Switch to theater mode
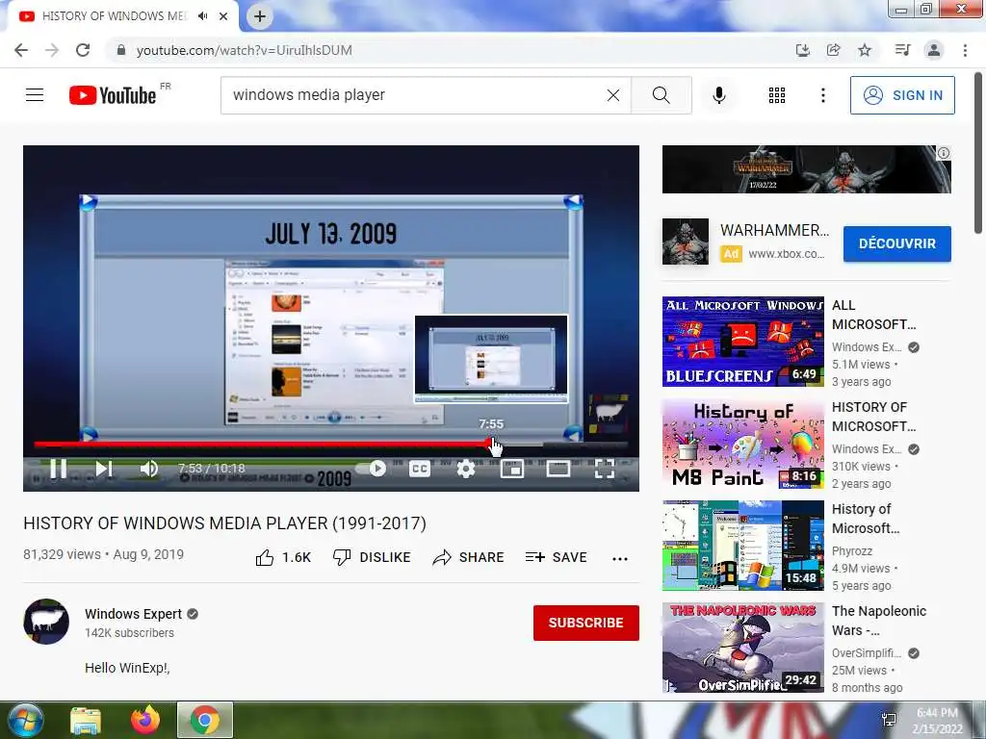Image resolution: width=986 pixels, height=739 pixels. [558, 469]
